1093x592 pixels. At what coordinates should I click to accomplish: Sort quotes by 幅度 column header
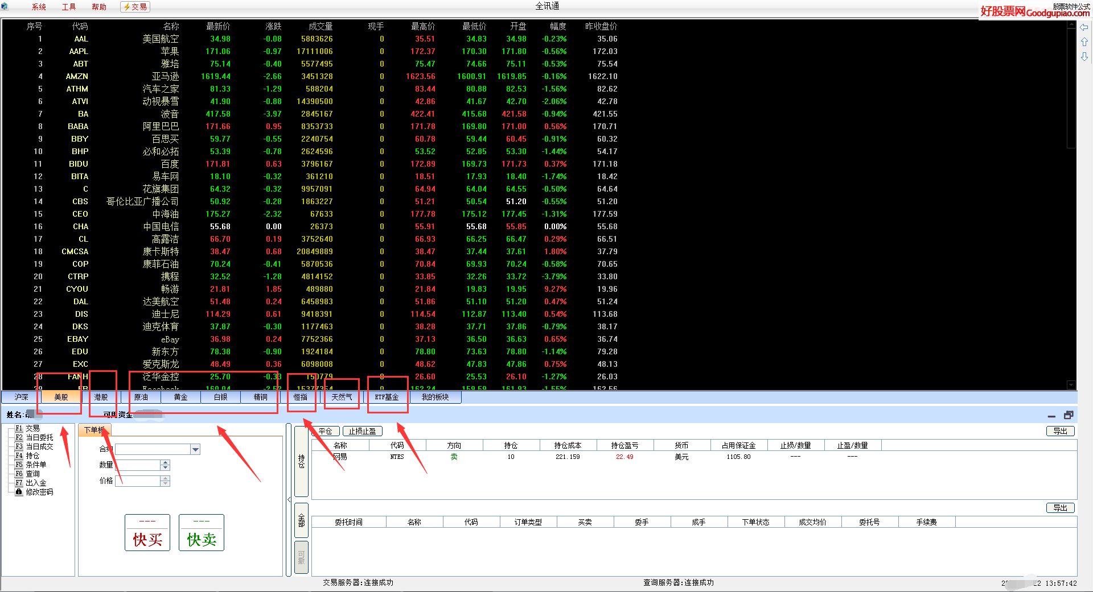[x=558, y=26]
